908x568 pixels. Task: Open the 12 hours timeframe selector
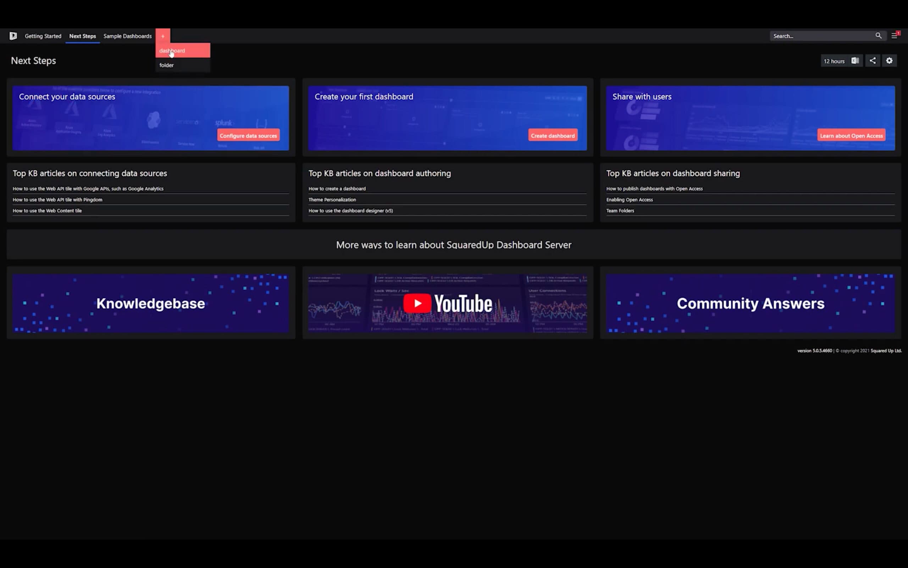[x=834, y=61]
